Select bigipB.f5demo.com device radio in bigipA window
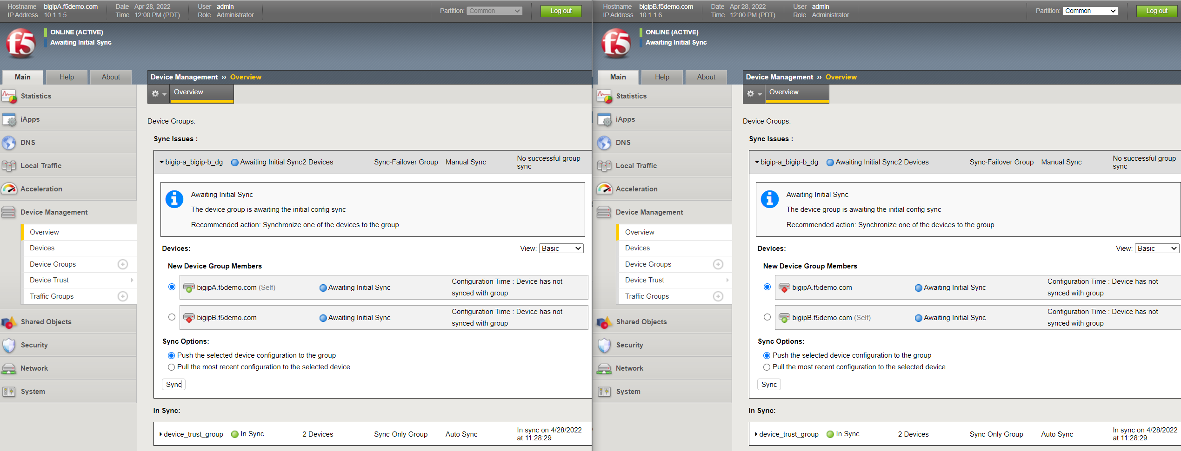This screenshot has height=451, width=1181. (172, 317)
